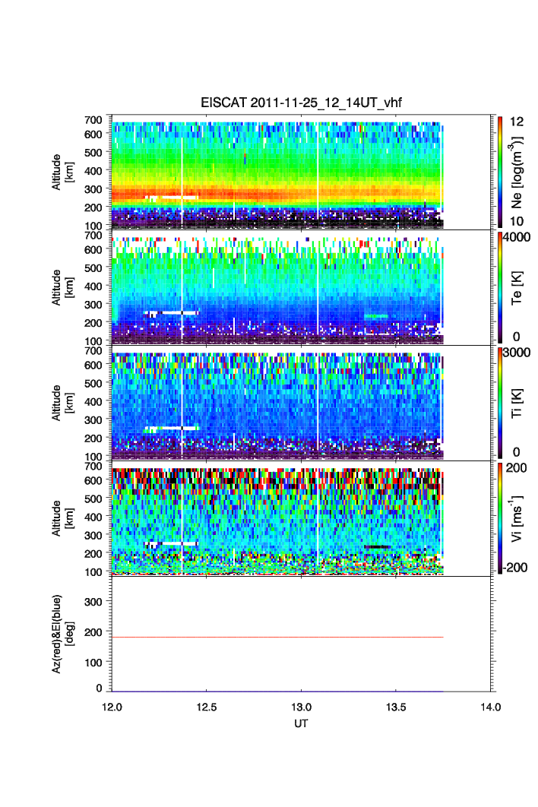Click the cyan horizontal streak in the Te panel

pos(376,316)
